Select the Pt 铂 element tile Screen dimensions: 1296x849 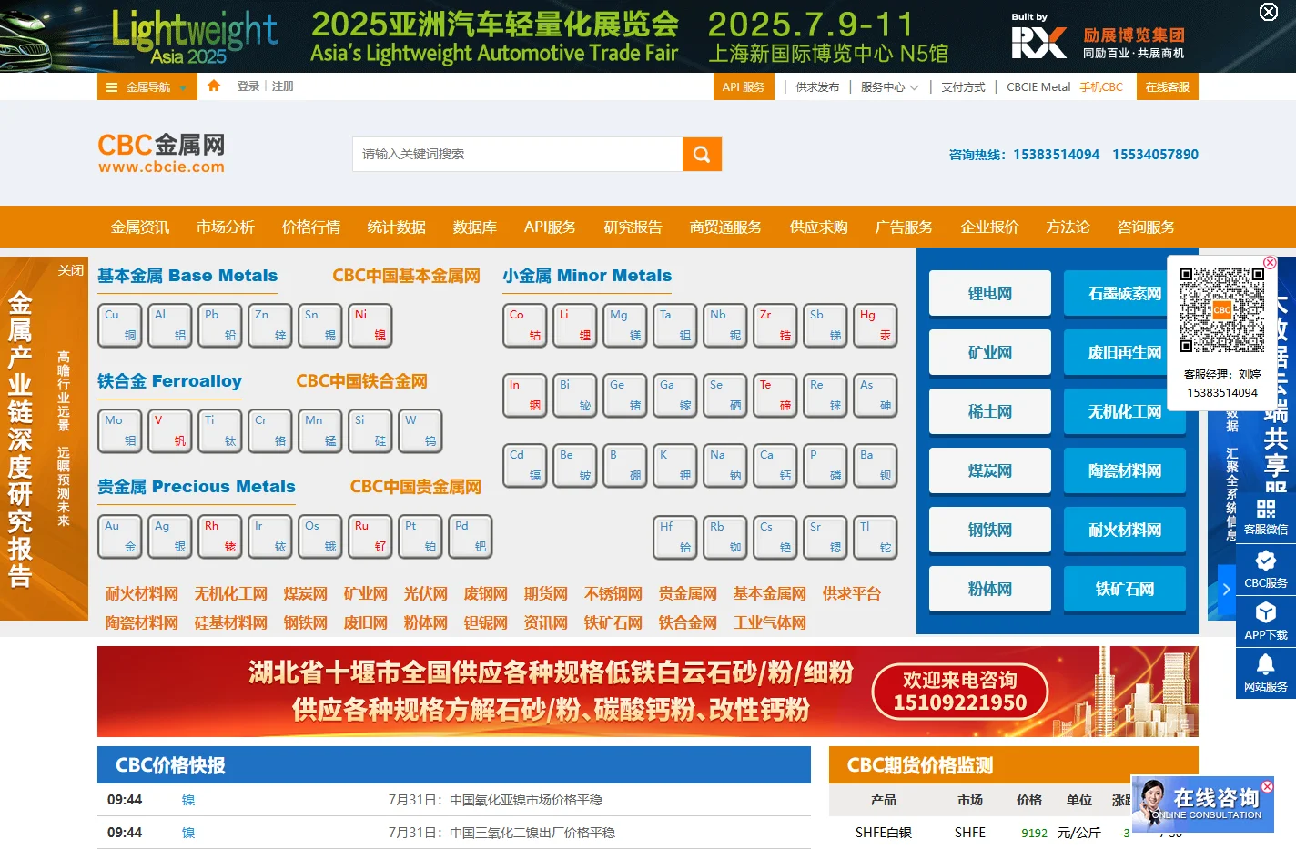pyautogui.click(x=420, y=536)
